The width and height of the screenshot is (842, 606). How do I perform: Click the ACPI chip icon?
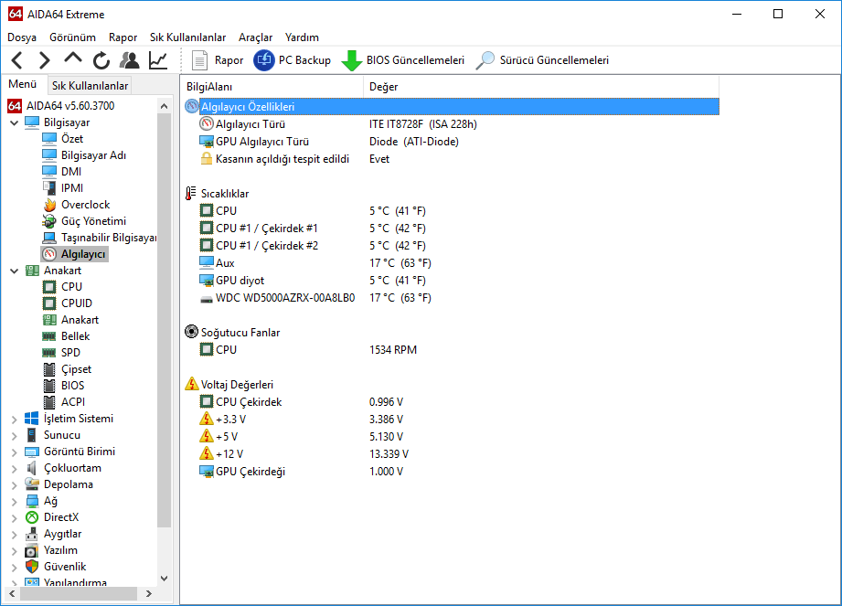click(x=49, y=402)
